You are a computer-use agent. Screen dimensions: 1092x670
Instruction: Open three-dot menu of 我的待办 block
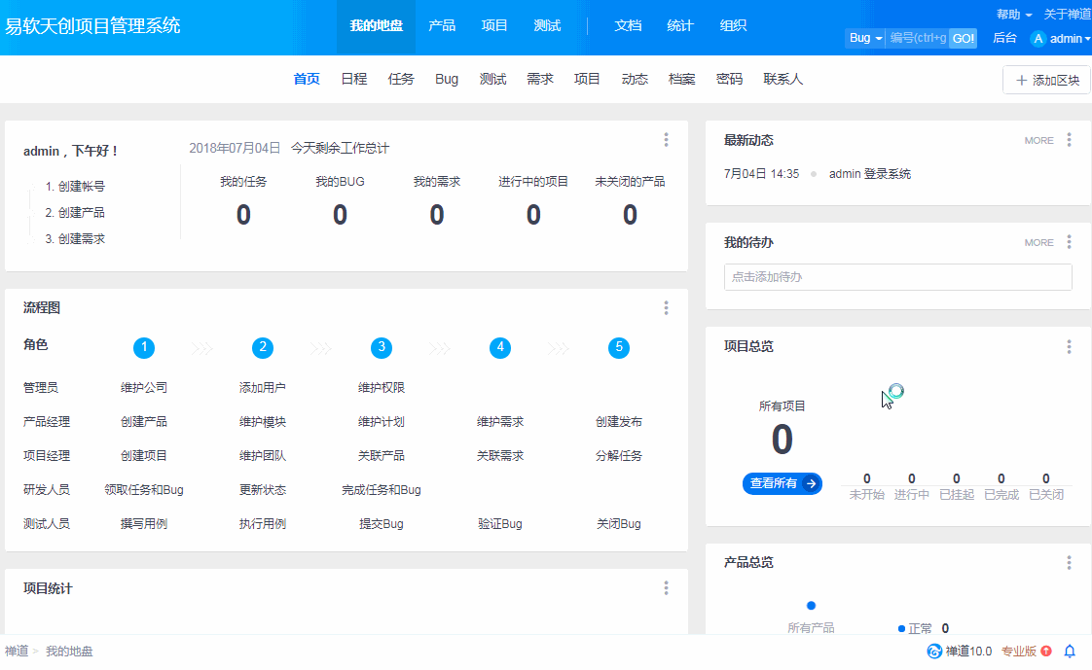pyautogui.click(x=1069, y=242)
